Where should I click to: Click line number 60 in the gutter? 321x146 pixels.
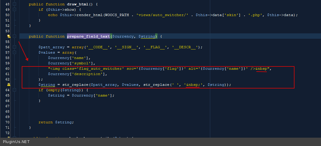coord(7,69)
